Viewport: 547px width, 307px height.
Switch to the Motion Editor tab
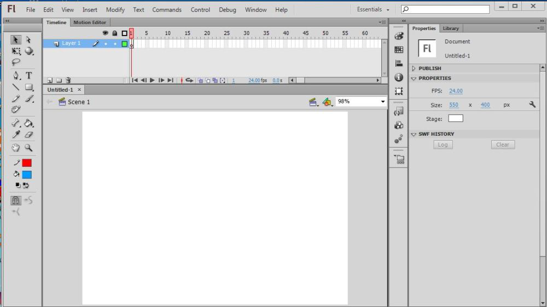click(x=90, y=22)
